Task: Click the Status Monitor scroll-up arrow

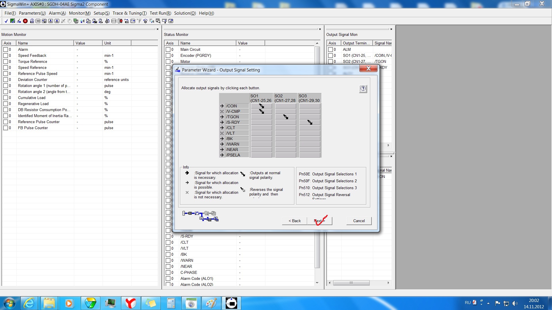Action: click(x=317, y=43)
